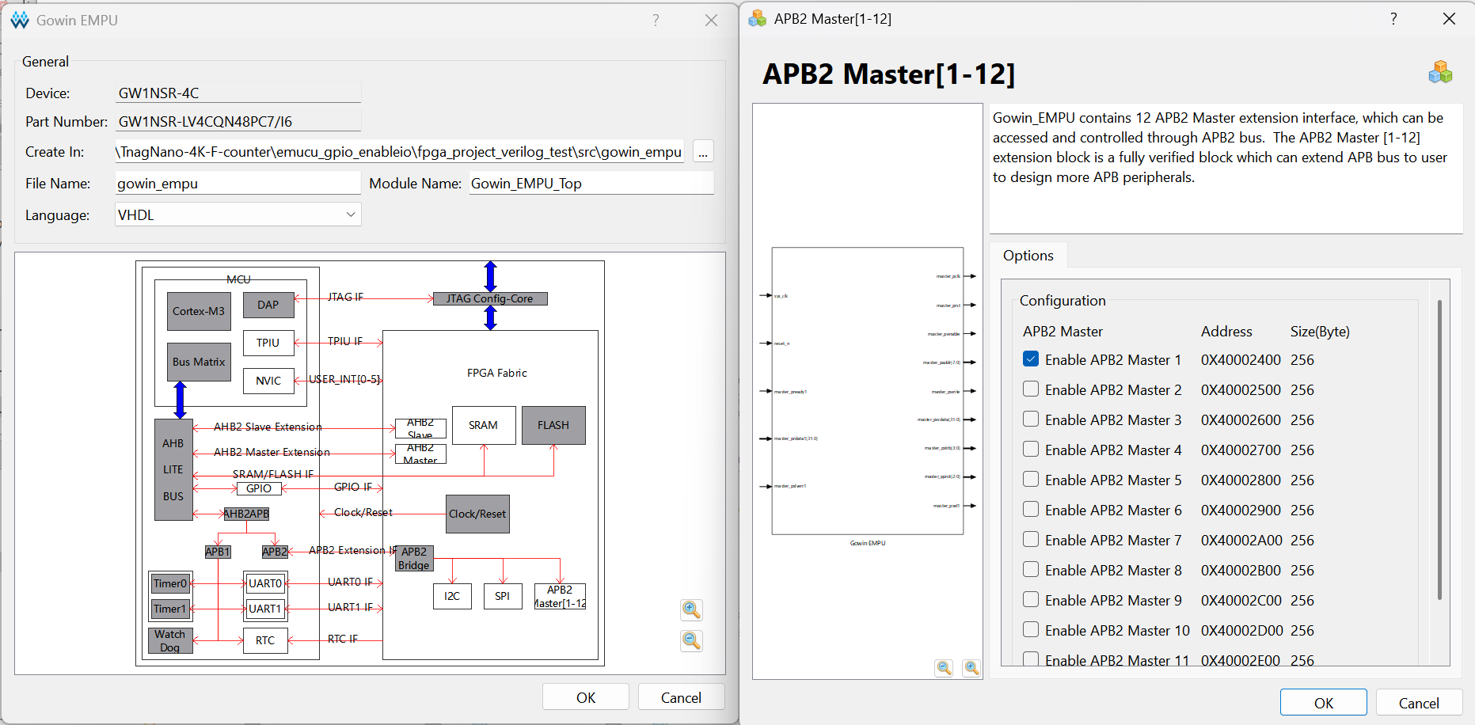Click the JTAG Config-Core block in the diagram

coord(490,298)
